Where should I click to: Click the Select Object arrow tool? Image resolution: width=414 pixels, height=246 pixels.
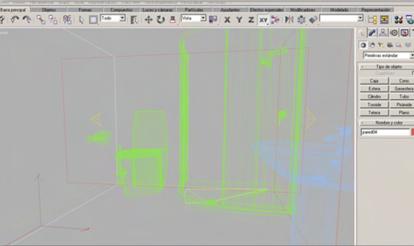[x=81, y=20]
